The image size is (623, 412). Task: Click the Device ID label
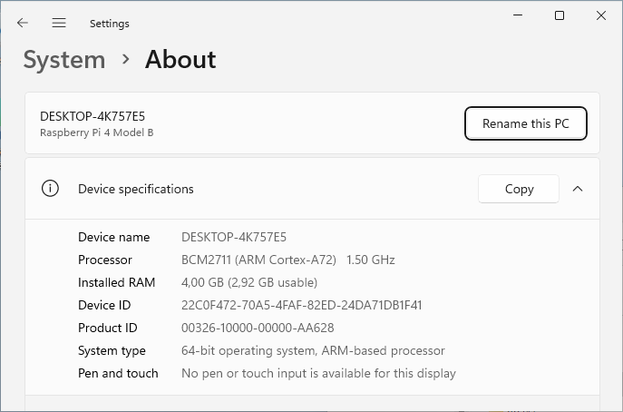coord(104,305)
